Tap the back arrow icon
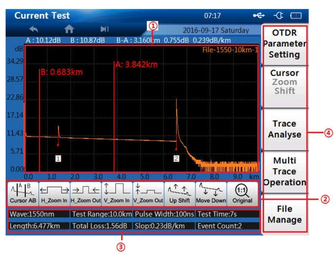Screen dimensions: 336x254 [34, 29]
